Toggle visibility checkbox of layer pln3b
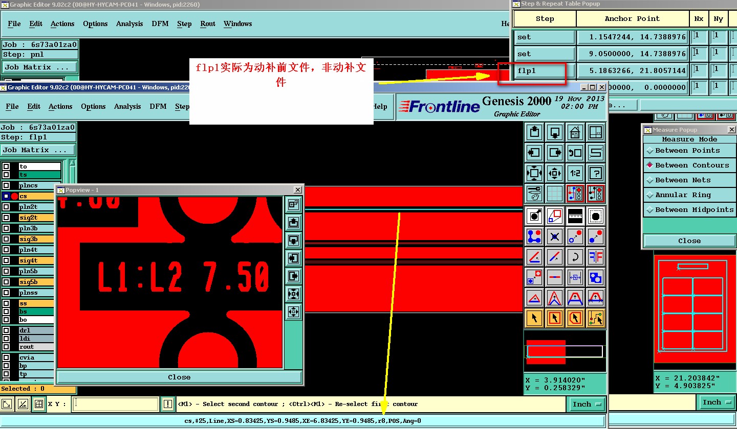Image resolution: width=737 pixels, height=429 pixels. point(6,228)
